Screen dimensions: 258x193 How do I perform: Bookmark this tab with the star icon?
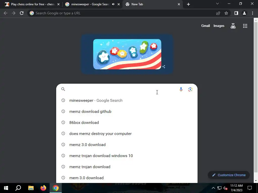pyautogui.click(x=226, y=13)
